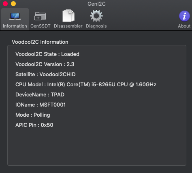The image size is (192, 173).
Task: Close the GenI2C window with red button
Action: click(x=5, y=4)
